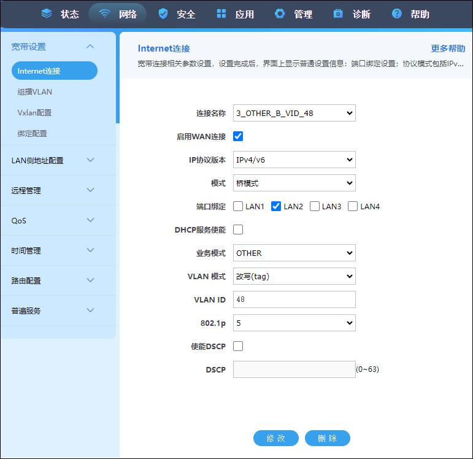Enable the 使能DSCP checkbox
The height and width of the screenshot is (459, 473).
click(238, 346)
